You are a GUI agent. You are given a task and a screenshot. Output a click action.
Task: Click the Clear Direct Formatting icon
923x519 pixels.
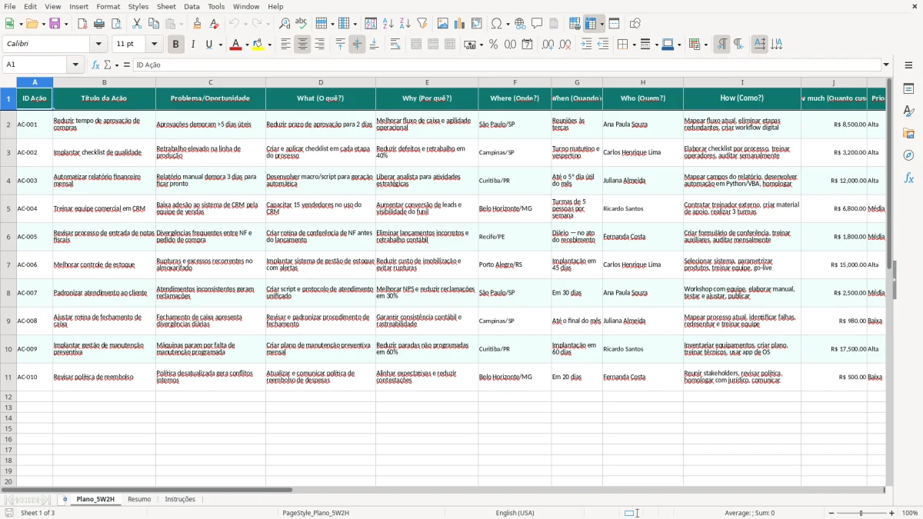click(x=215, y=24)
